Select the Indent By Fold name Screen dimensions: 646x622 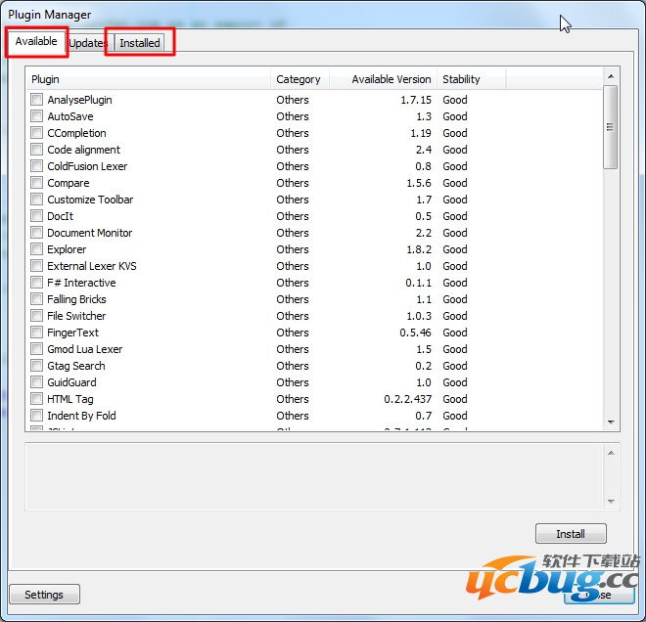click(x=81, y=416)
